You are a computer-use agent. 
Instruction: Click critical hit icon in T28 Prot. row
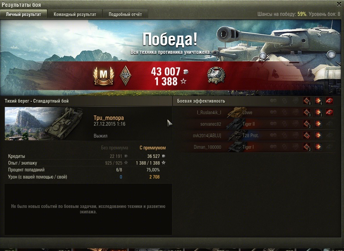point(307,135)
